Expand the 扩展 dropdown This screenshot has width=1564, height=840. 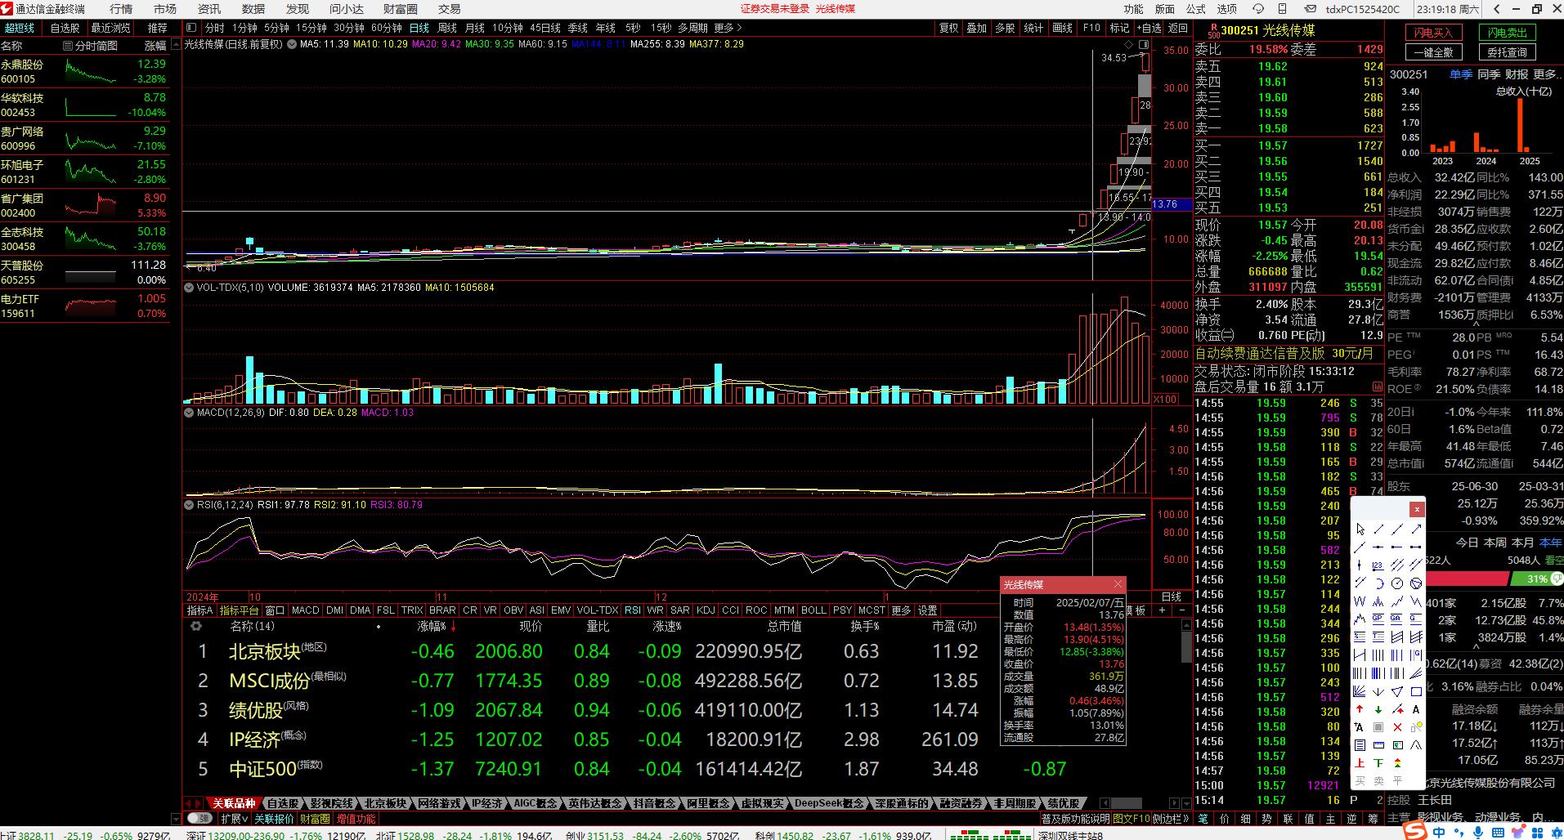pos(234,818)
